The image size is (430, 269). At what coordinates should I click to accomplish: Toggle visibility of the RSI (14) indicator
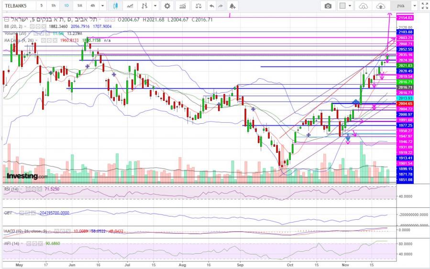(29, 189)
